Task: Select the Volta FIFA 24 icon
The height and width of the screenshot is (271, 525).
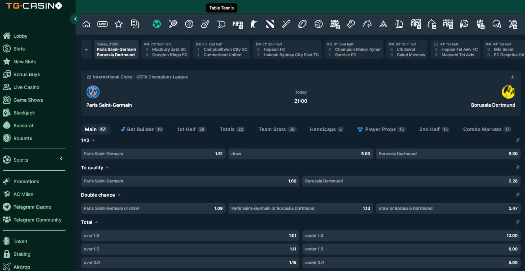Action: 415,24
